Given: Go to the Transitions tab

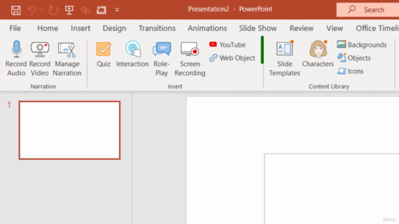Looking at the screenshot, I should coord(157,28).
